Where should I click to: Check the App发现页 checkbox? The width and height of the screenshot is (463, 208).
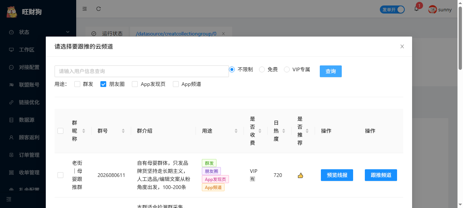click(x=135, y=84)
